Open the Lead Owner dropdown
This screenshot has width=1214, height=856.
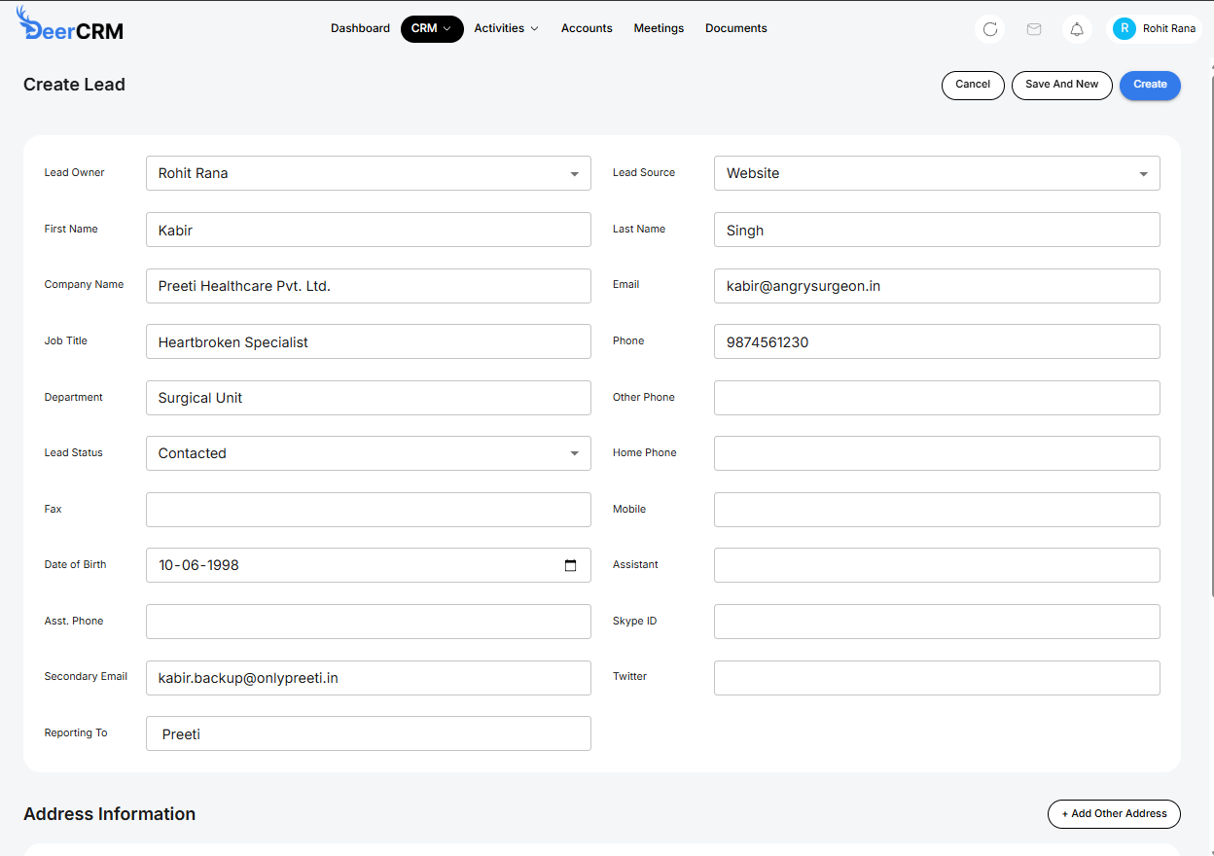[x=575, y=173]
